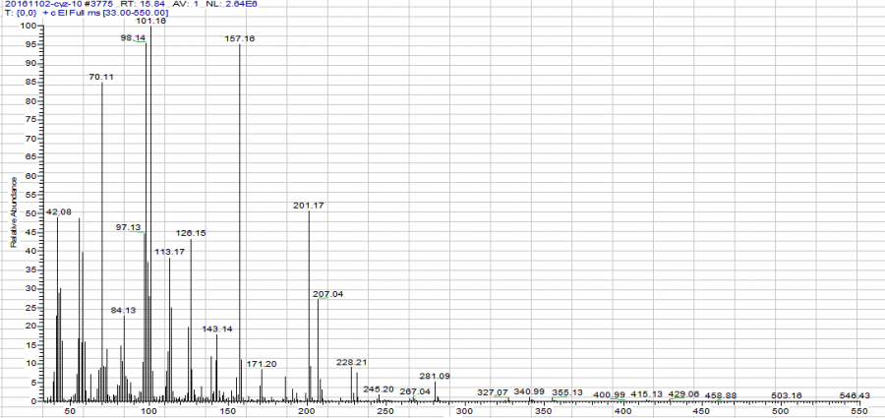Image resolution: width=885 pixels, height=418 pixels.
Task: Click the 84.13 peak label
Action: pos(123,310)
